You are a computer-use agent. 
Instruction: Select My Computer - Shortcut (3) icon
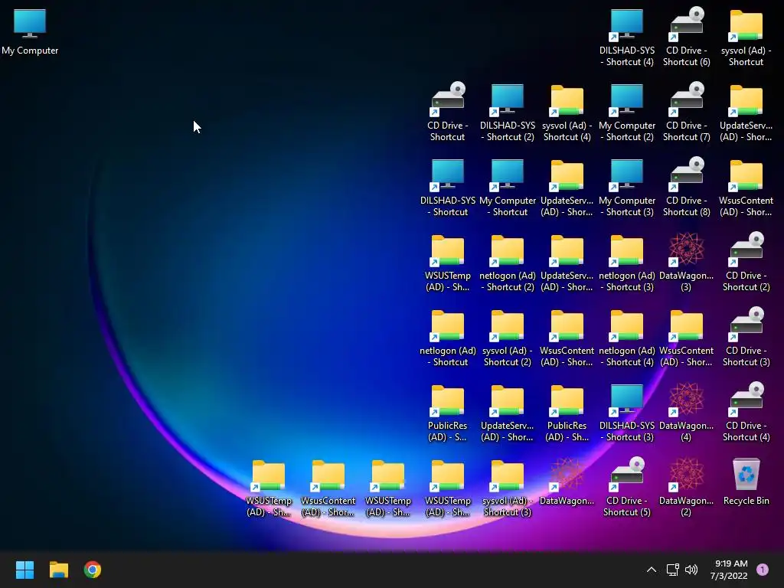click(x=626, y=188)
